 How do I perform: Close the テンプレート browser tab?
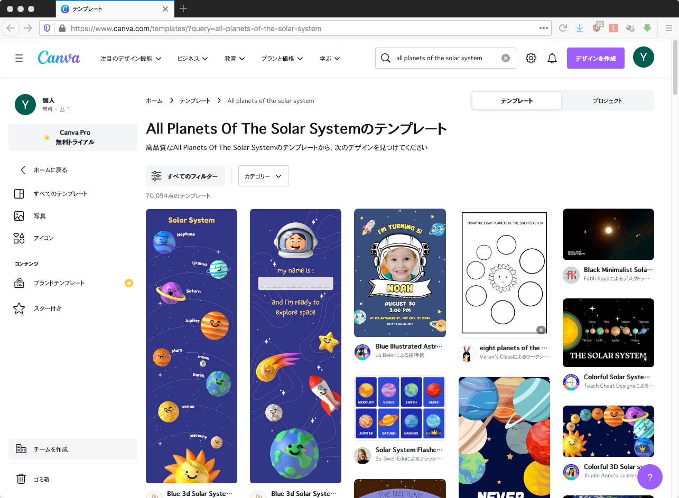[x=165, y=9]
